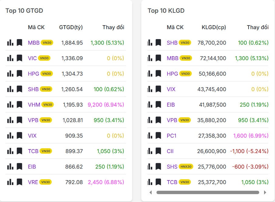Open PC1 stock symbol link

[x=171, y=135]
